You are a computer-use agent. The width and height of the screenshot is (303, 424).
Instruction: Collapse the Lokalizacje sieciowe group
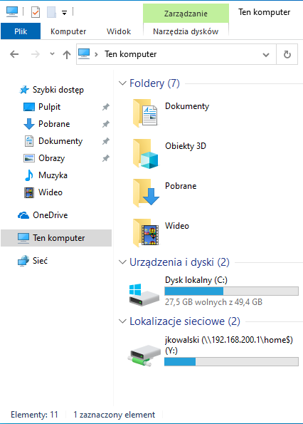click(x=122, y=321)
